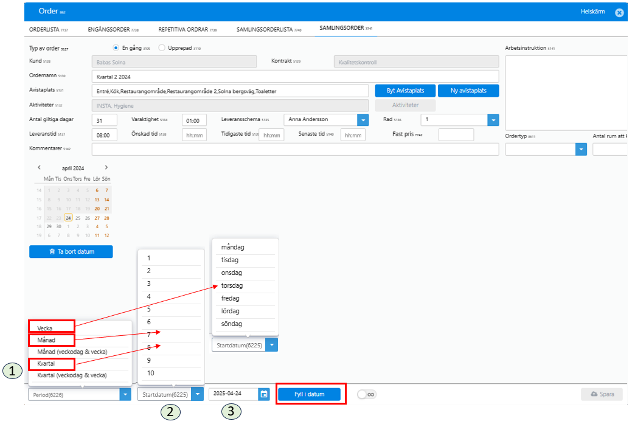The width and height of the screenshot is (632, 421).
Task: Click the Ordernamn field 'Kvartal 2 2024'
Action: [295, 77]
